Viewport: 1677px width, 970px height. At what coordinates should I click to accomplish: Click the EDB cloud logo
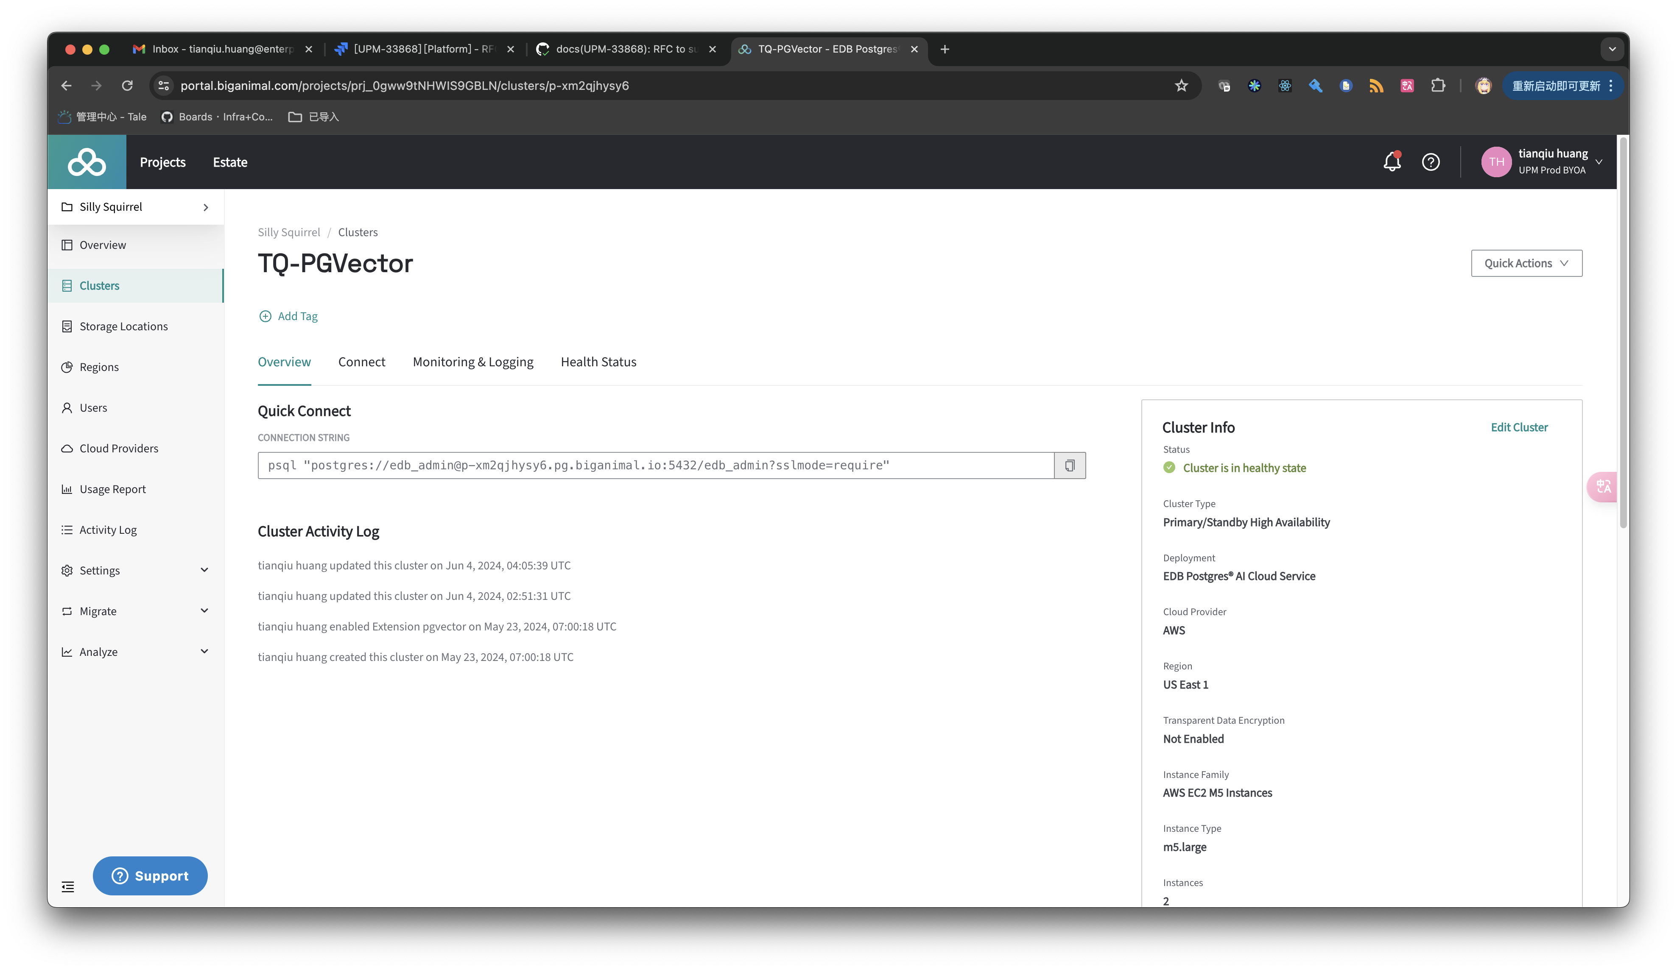pyautogui.click(x=87, y=162)
